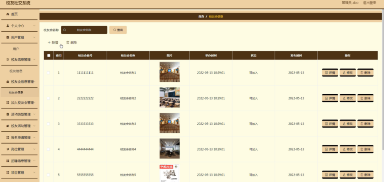Screen dimensions: 384x183
Task: Click the icon beside 用户管理
Action: point(7,37)
